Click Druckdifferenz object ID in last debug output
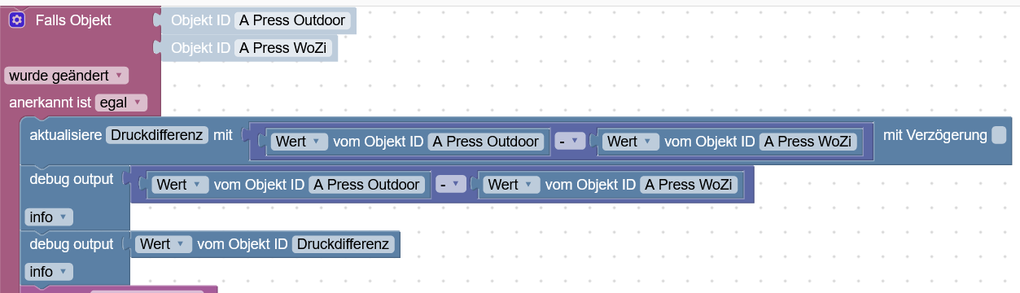Viewport: 1020px width, 293px height. pos(344,244)
